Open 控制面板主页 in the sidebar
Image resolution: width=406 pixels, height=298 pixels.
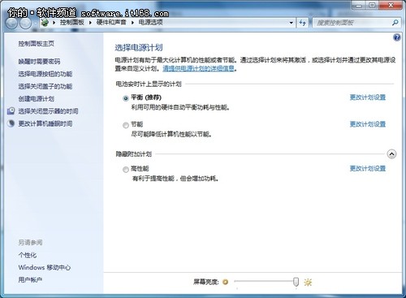(37, 44)
